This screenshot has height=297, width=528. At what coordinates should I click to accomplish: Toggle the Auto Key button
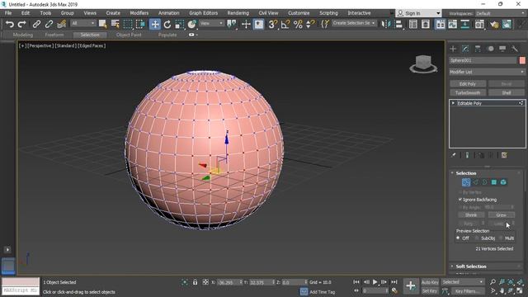point(430,282)
